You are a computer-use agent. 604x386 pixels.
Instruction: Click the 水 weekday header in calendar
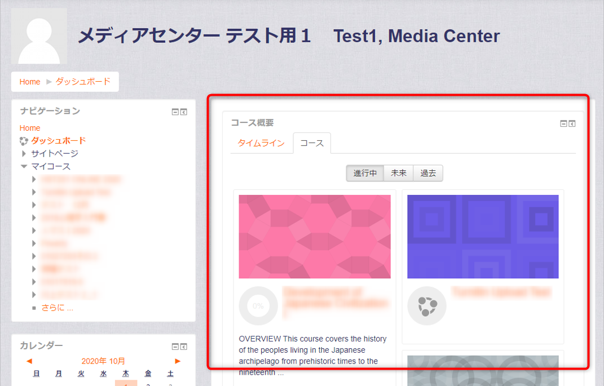[x=103, y=374]
